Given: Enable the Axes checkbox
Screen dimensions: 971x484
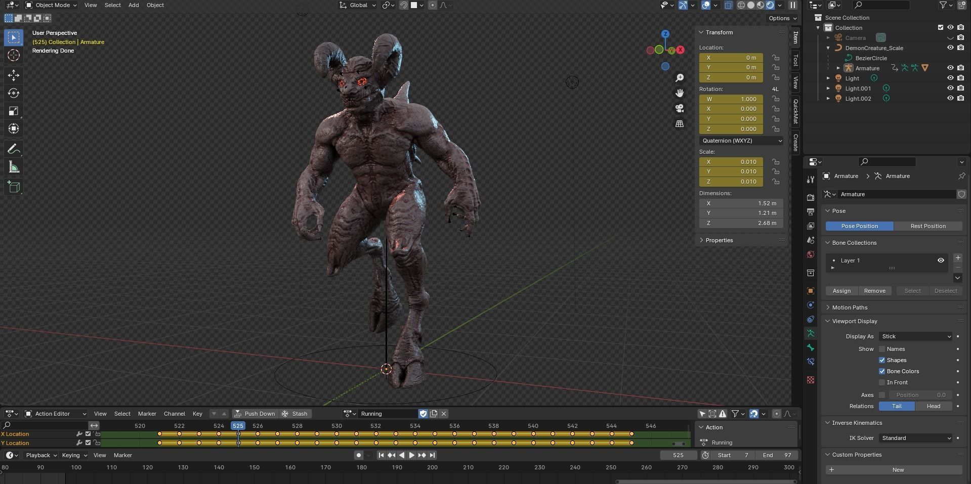Looking at the screenshot, I should click(x=882, y=395).
